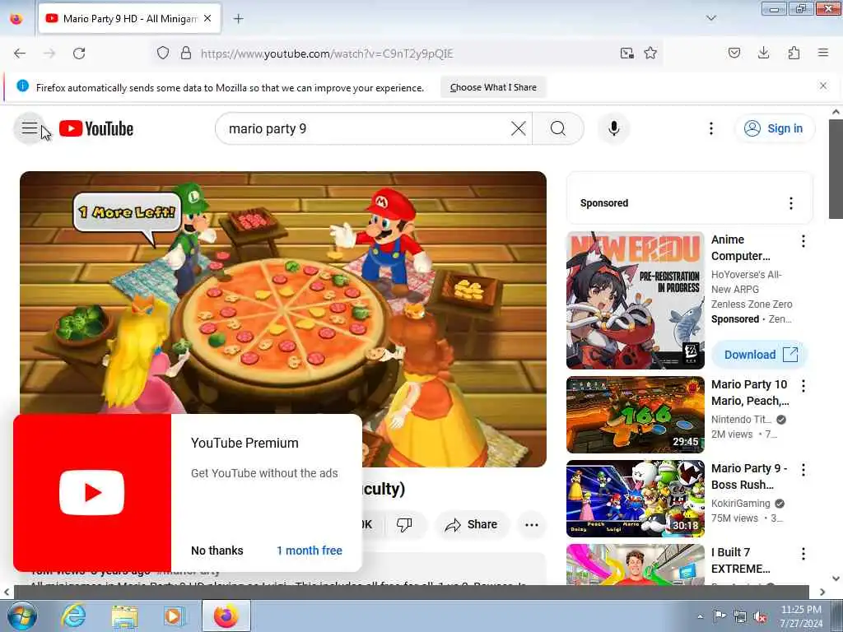843x632 pixels.
Task: Open the tracking protection shield icon
Action: 163,53
